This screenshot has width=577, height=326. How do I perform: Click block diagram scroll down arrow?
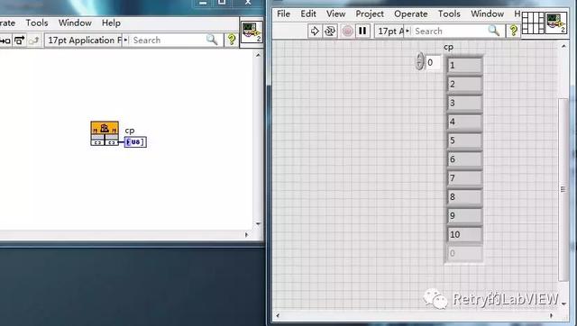tap(258, 223)
